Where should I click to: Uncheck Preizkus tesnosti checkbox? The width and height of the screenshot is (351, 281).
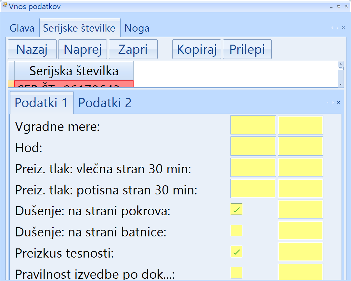236,252
